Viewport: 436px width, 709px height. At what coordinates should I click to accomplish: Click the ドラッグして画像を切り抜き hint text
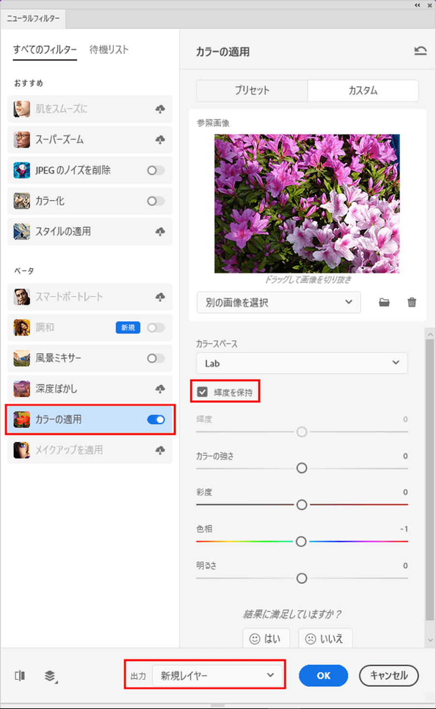[x=308, y=279]
